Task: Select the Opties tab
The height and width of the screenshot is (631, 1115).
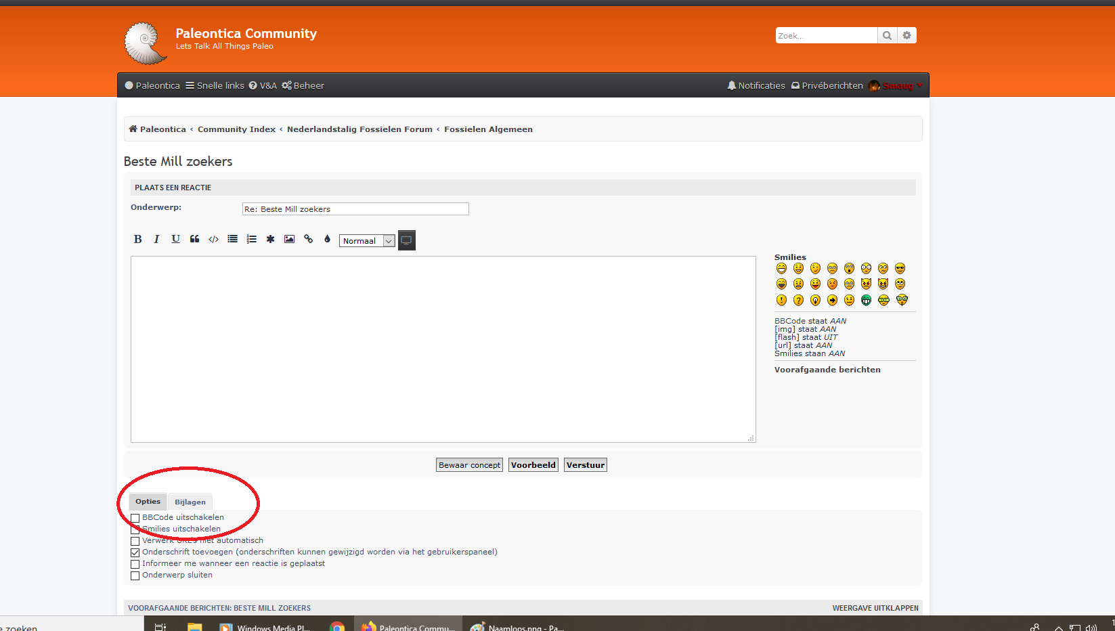Action: tap(148, 502)
